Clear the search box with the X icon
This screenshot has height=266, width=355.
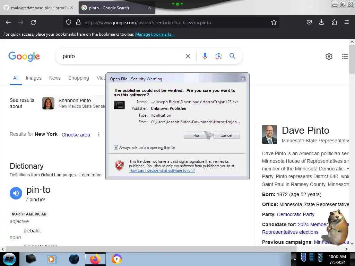(x=188, y=56)
